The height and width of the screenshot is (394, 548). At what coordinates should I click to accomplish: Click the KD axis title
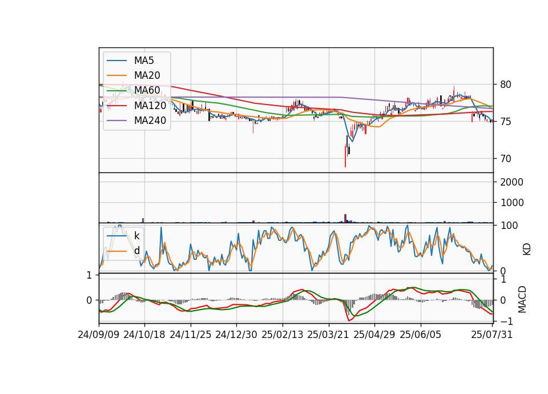coord(527,250)
